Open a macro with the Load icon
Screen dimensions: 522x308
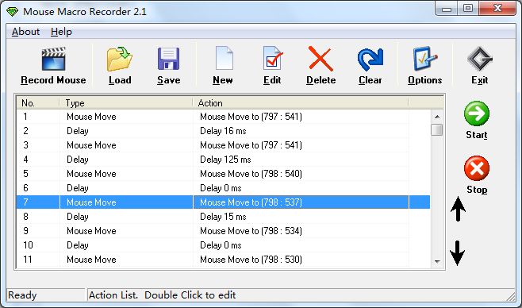point(120,59)
